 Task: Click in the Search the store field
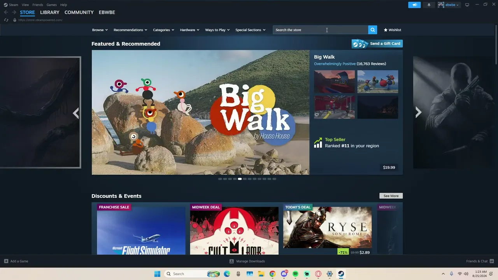(320, 30)
